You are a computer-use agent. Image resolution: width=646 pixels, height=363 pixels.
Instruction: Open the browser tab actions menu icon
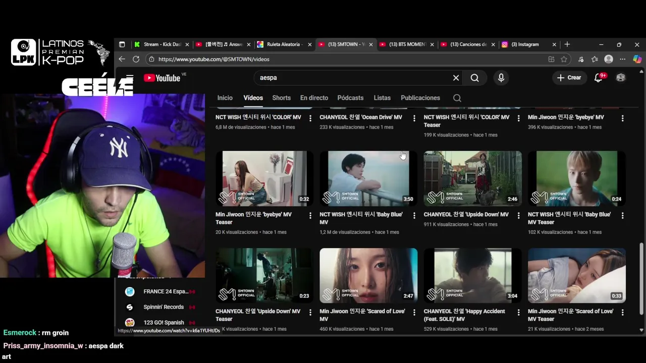coord(122,44)
